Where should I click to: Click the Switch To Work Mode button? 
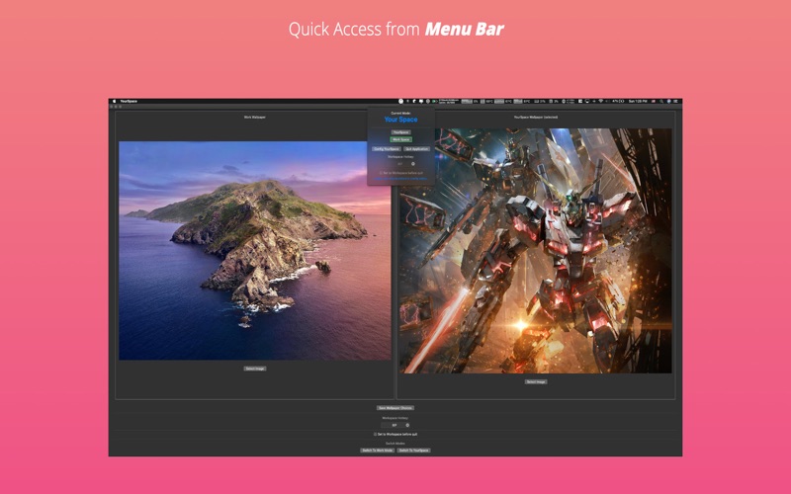click(378, 451)
